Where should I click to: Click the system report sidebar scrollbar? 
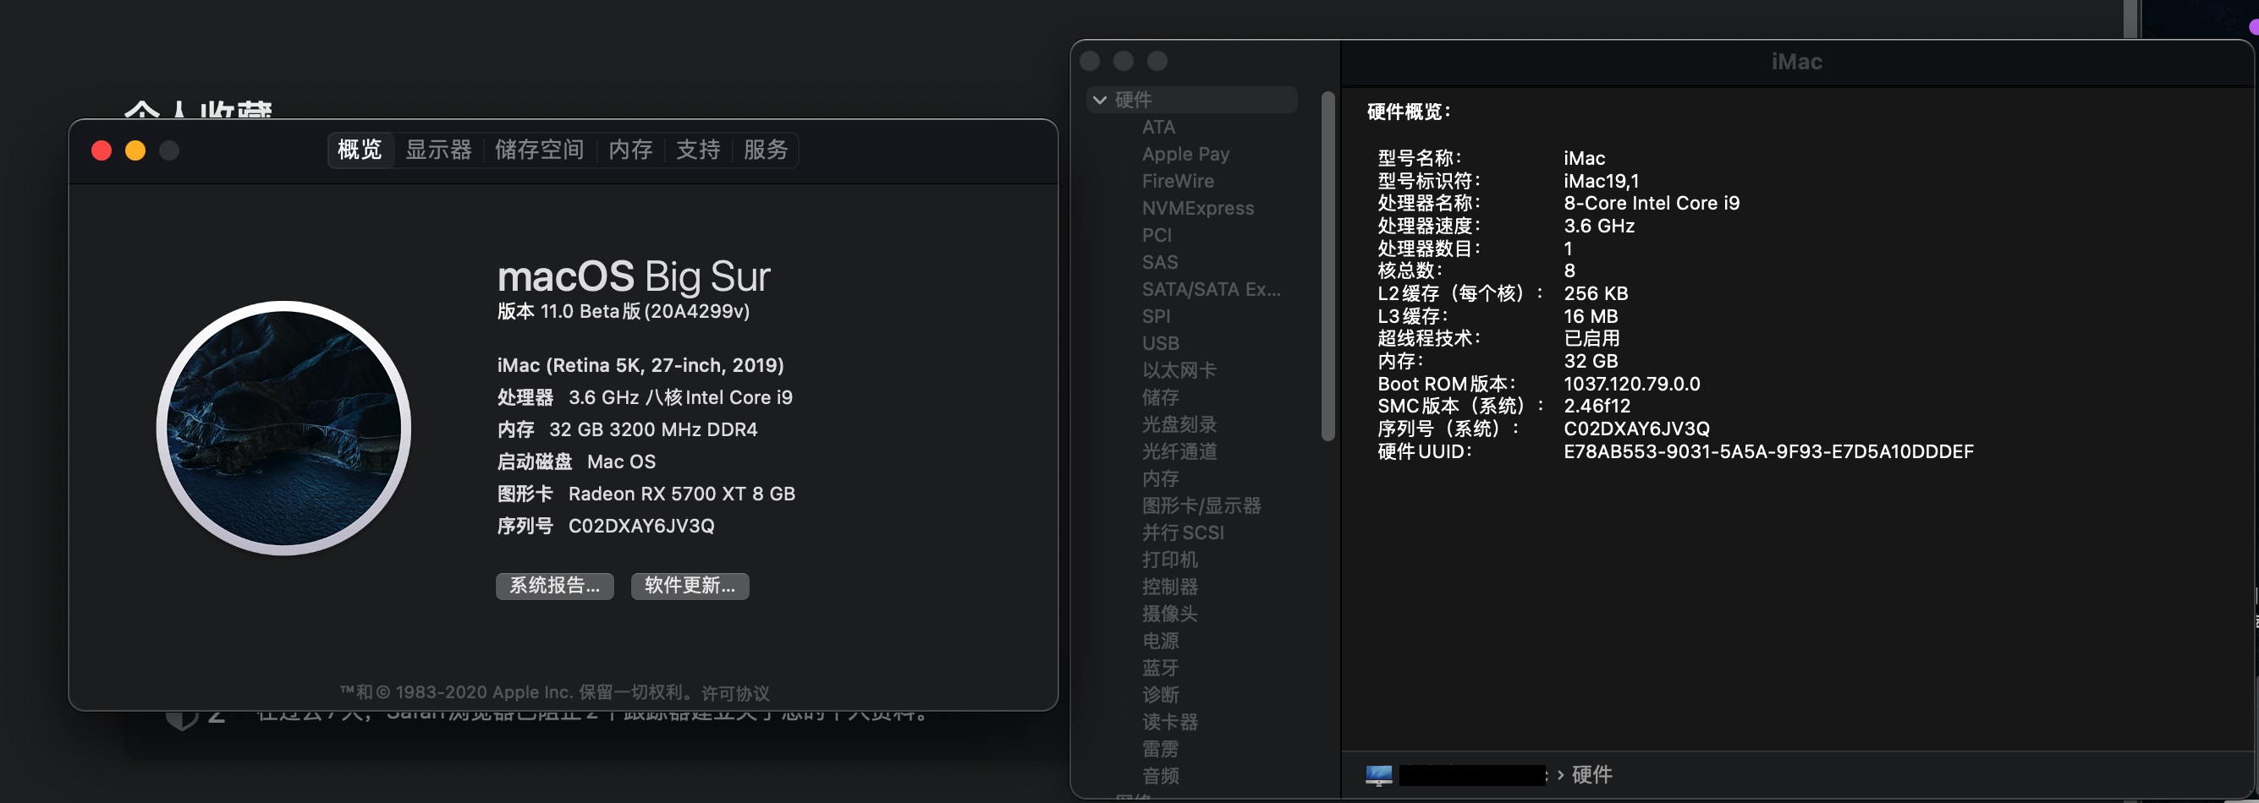click(x=1327, y=266)
